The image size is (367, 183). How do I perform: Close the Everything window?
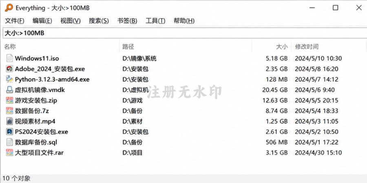coord(359,8)
